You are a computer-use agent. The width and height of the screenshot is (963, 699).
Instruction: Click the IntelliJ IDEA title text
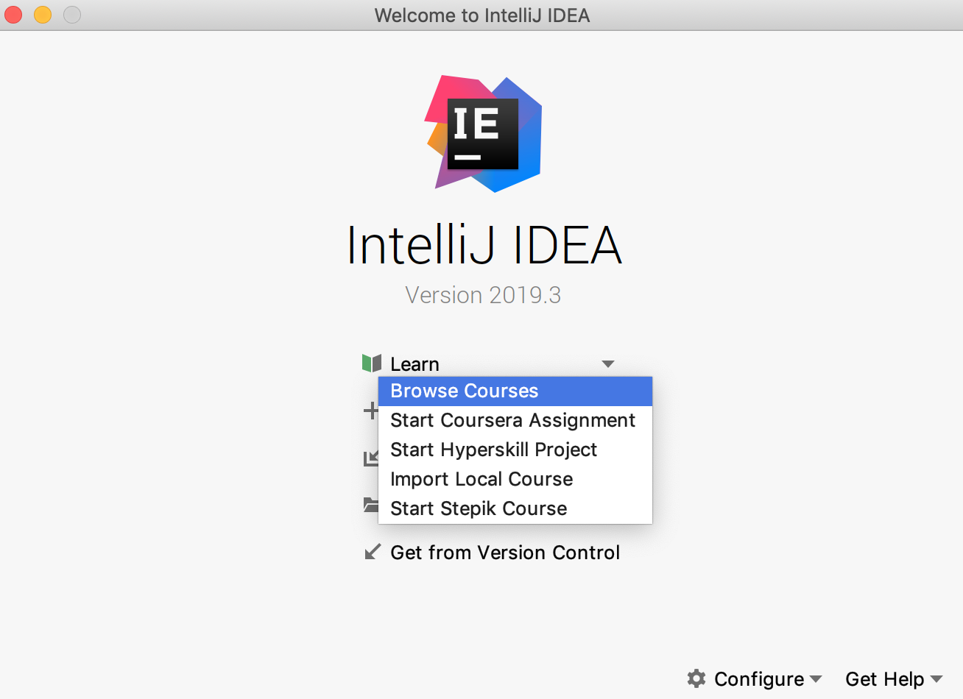pos(484,245)
